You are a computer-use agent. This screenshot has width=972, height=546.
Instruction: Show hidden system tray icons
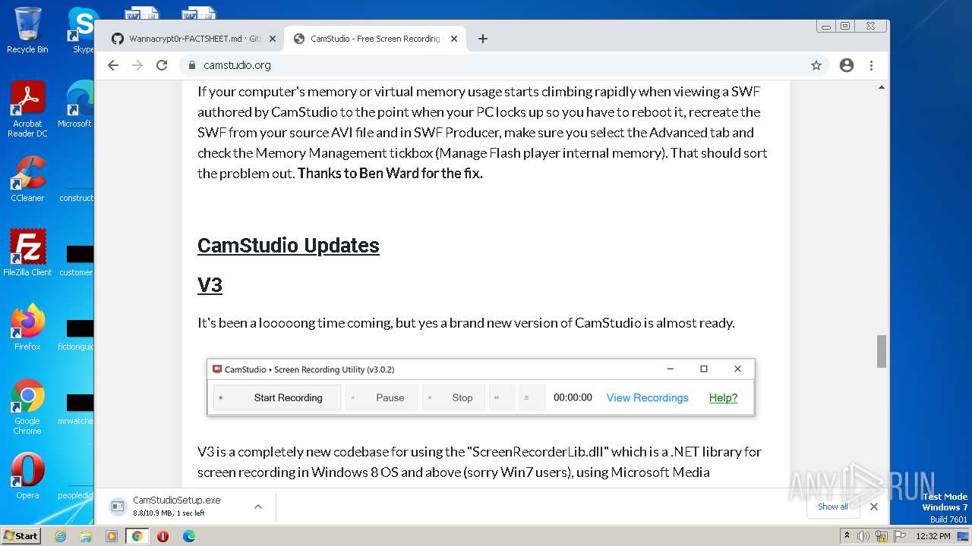click(847, 536)
